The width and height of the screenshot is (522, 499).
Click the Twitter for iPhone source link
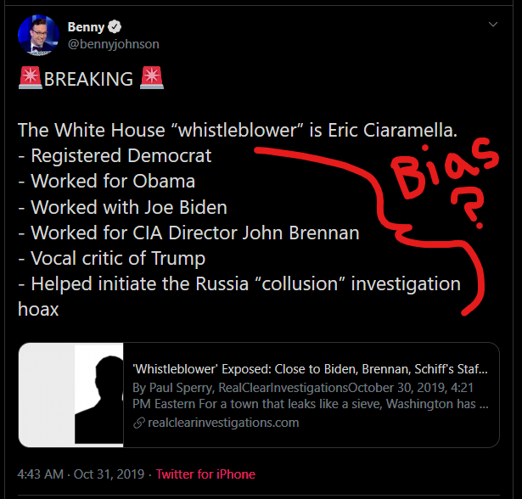click(205, 474)
